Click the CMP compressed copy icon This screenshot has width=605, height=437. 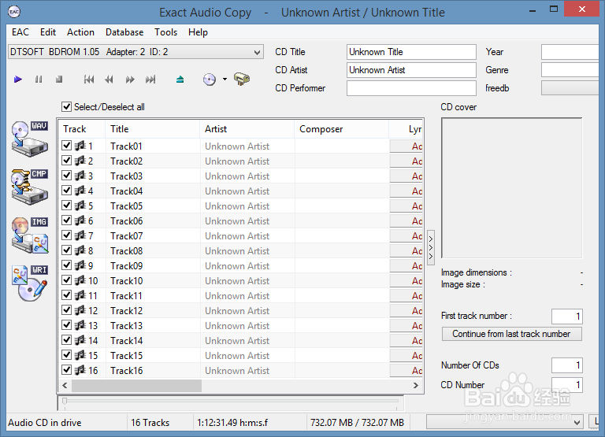(x=30, y=187)
